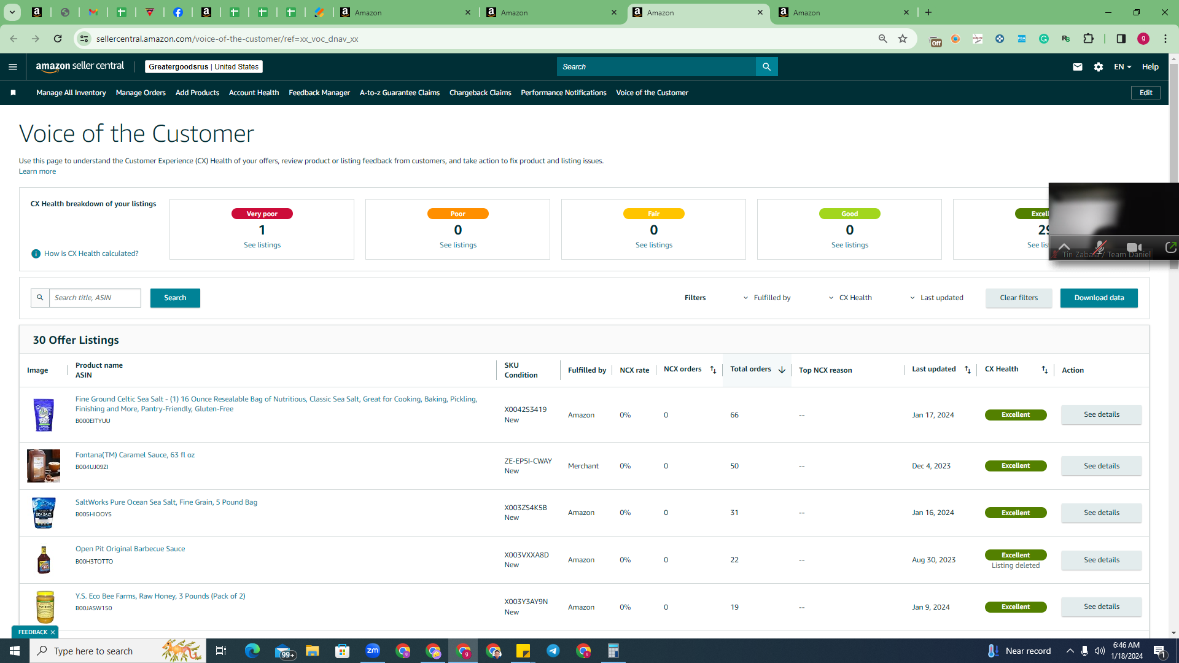The height and width of the screenshot is (663, 1179).
Task: Open the settings gear icon
Action: [1099, 67]
